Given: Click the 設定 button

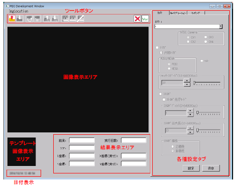Looking at the screenshot, I should click(x=191, y=168).
